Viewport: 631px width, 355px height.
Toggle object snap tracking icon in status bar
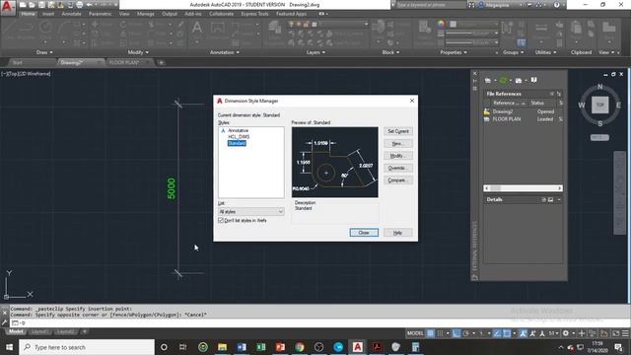click(497, 333)
